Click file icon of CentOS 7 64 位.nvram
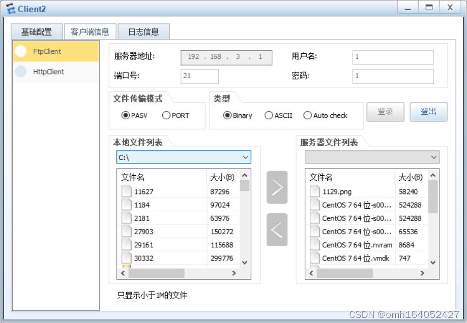 click(x=315, y=245)
